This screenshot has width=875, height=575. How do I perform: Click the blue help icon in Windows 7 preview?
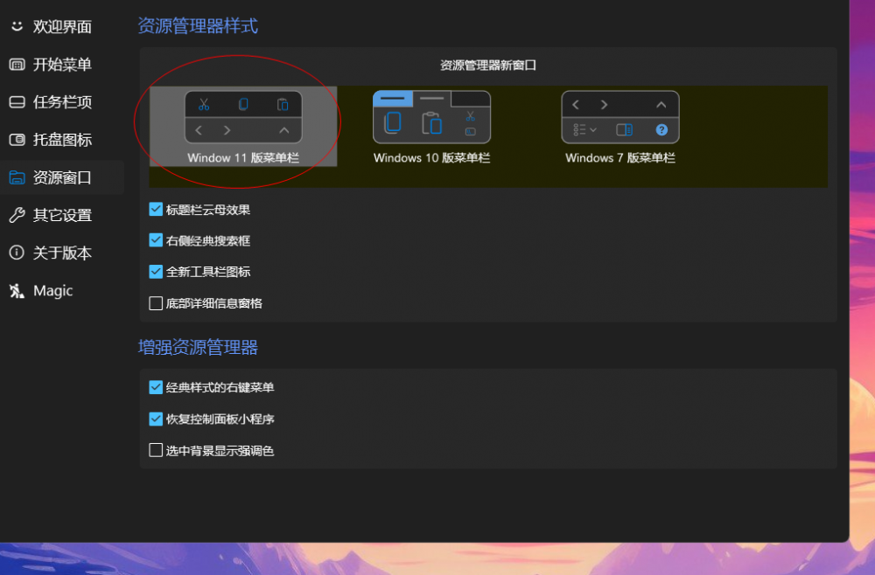point(661,129)
